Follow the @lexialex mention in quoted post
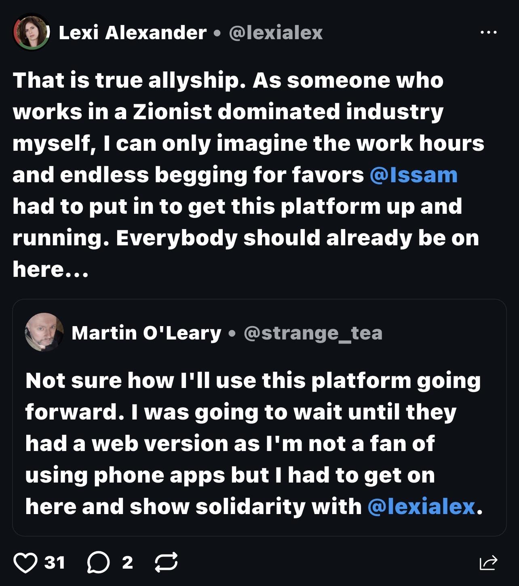The width and height of the screenshot is (519, 586). pyautogui.click(x=421, y=506)
